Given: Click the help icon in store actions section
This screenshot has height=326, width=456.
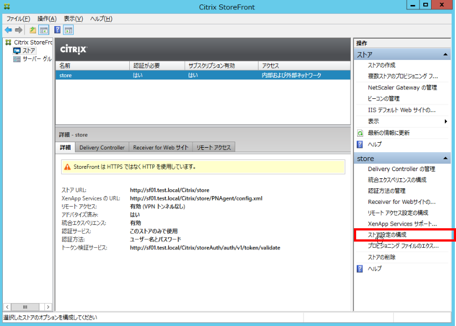Looking at the screenshot, I should pyautogui.click(x=360, y=269).
